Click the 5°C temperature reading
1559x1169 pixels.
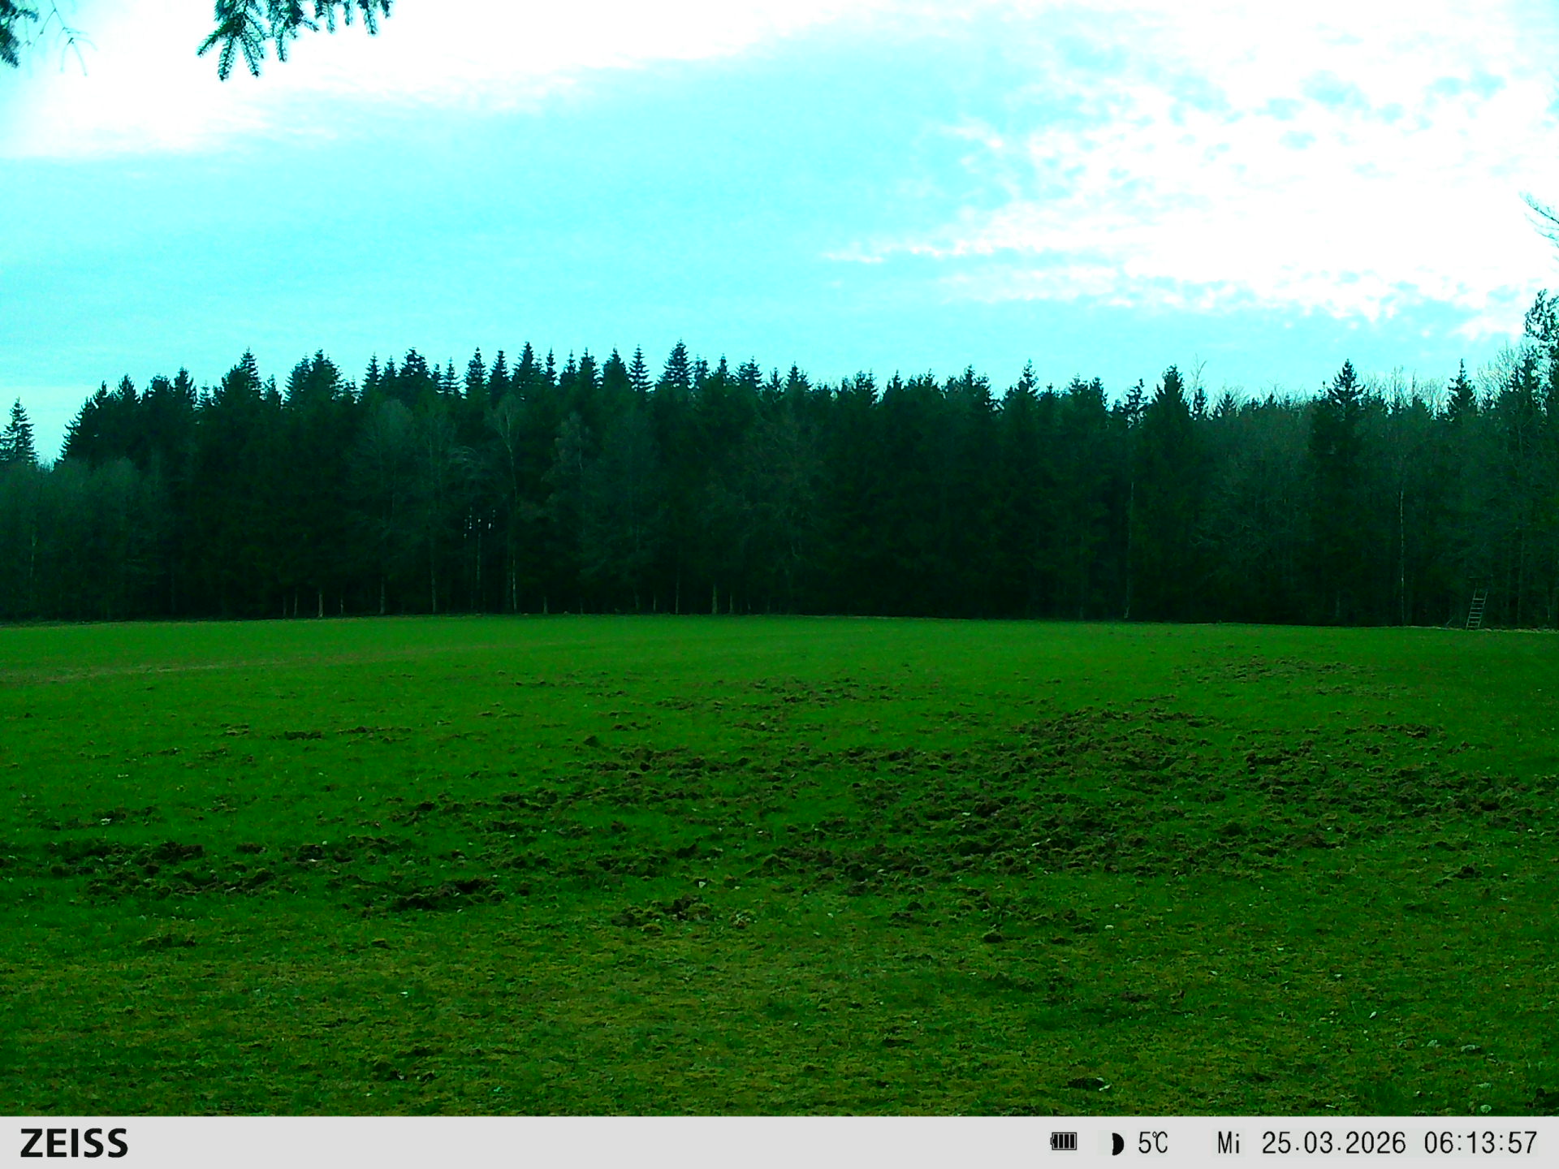point(1152,1143)
